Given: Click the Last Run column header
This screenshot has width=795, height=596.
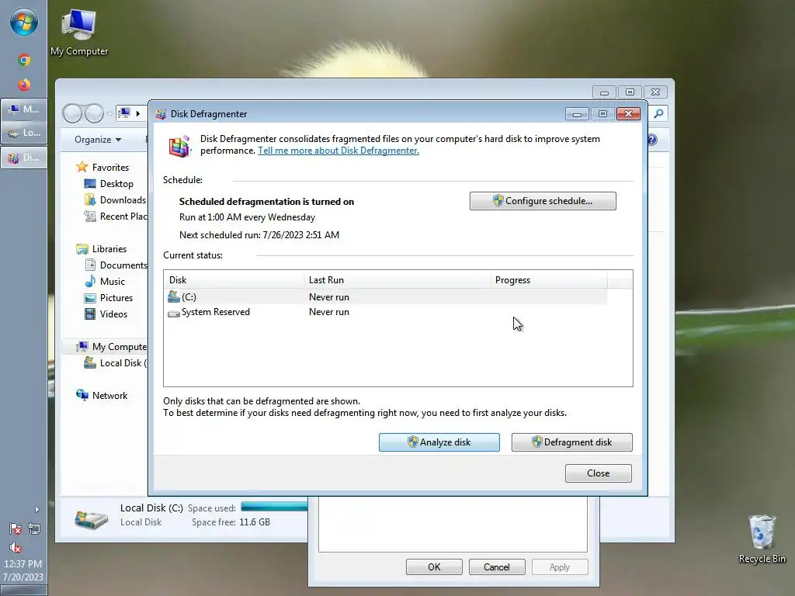Looking at the screenshot, I should pos(397,279).
